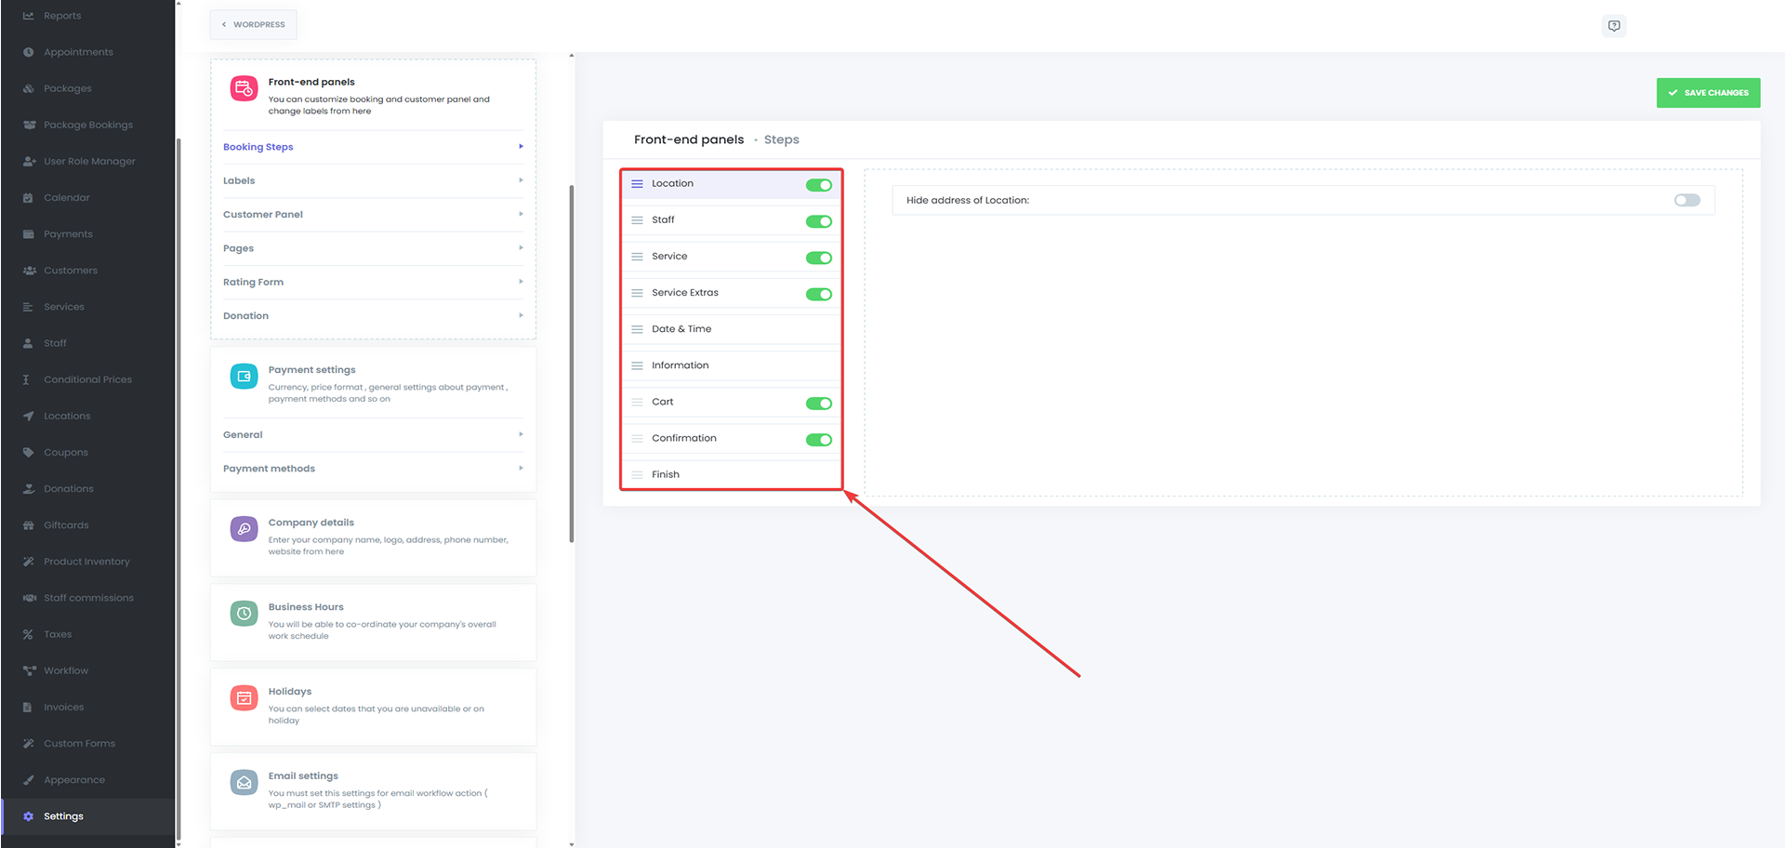
Task: Click the Company details icon
Action: click(244, 529)
